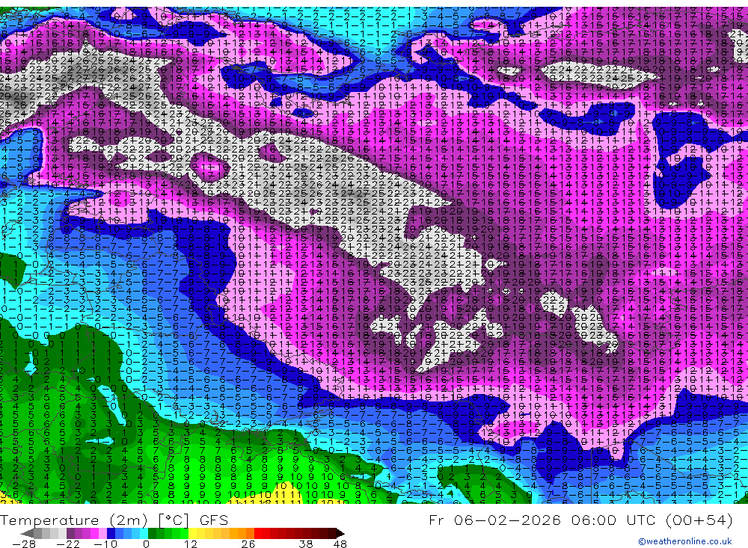The image size is (748, 548).
Task: Click the -10 legend label
Action: [106, 544]
